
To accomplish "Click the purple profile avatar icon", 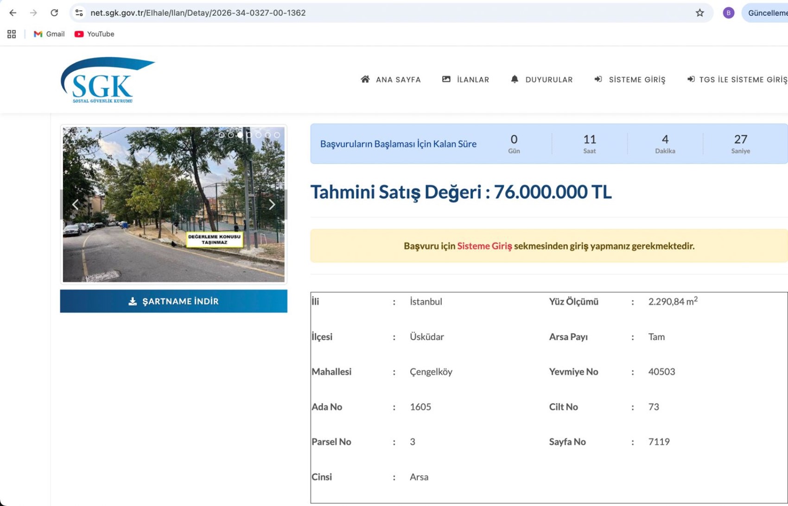I will click(x=728, y=13).
